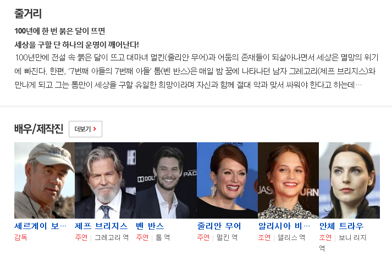
Task: Click the 앨리스 역 role text
Action: [x=291, y=237]
